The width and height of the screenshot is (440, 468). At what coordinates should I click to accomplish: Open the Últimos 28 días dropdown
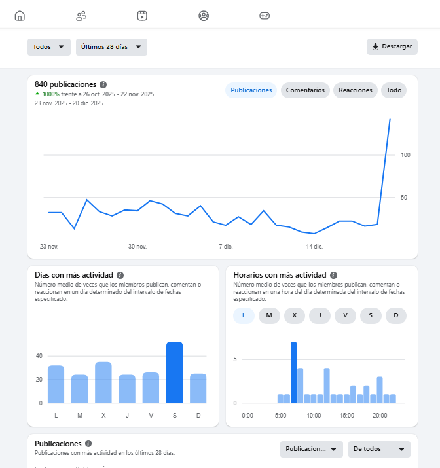[x=111, y=47]
